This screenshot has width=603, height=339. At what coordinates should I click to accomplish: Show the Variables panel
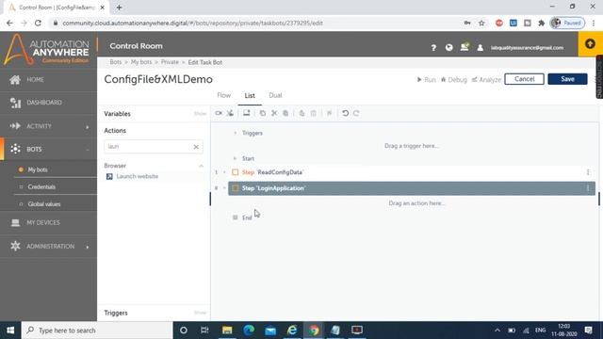(200, 114)
